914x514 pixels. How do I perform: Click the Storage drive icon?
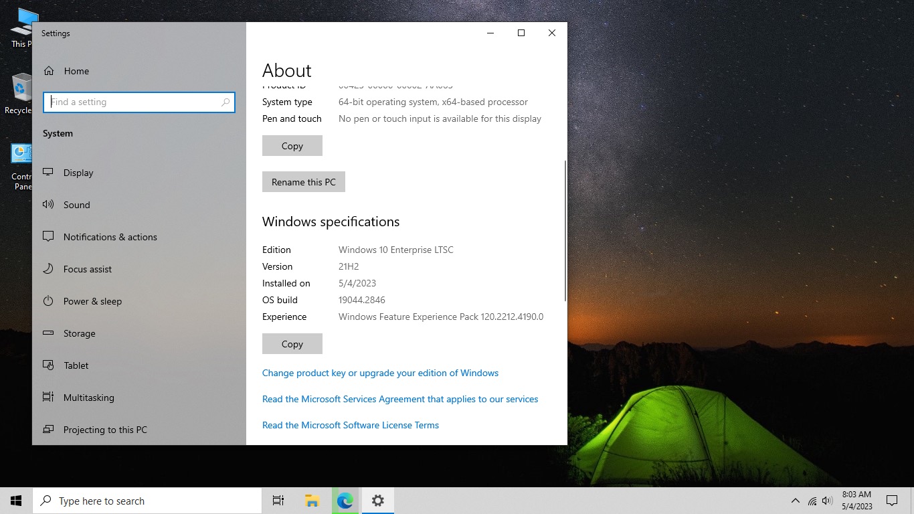(x=48, y=333)
